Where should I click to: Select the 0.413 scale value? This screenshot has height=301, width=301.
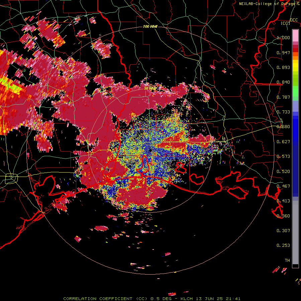pos(283,201)
